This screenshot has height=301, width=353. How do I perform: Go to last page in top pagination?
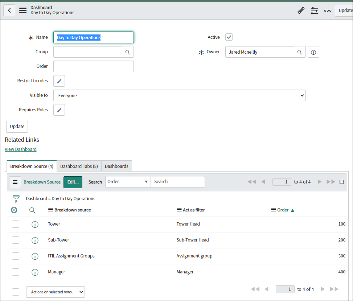331,182
